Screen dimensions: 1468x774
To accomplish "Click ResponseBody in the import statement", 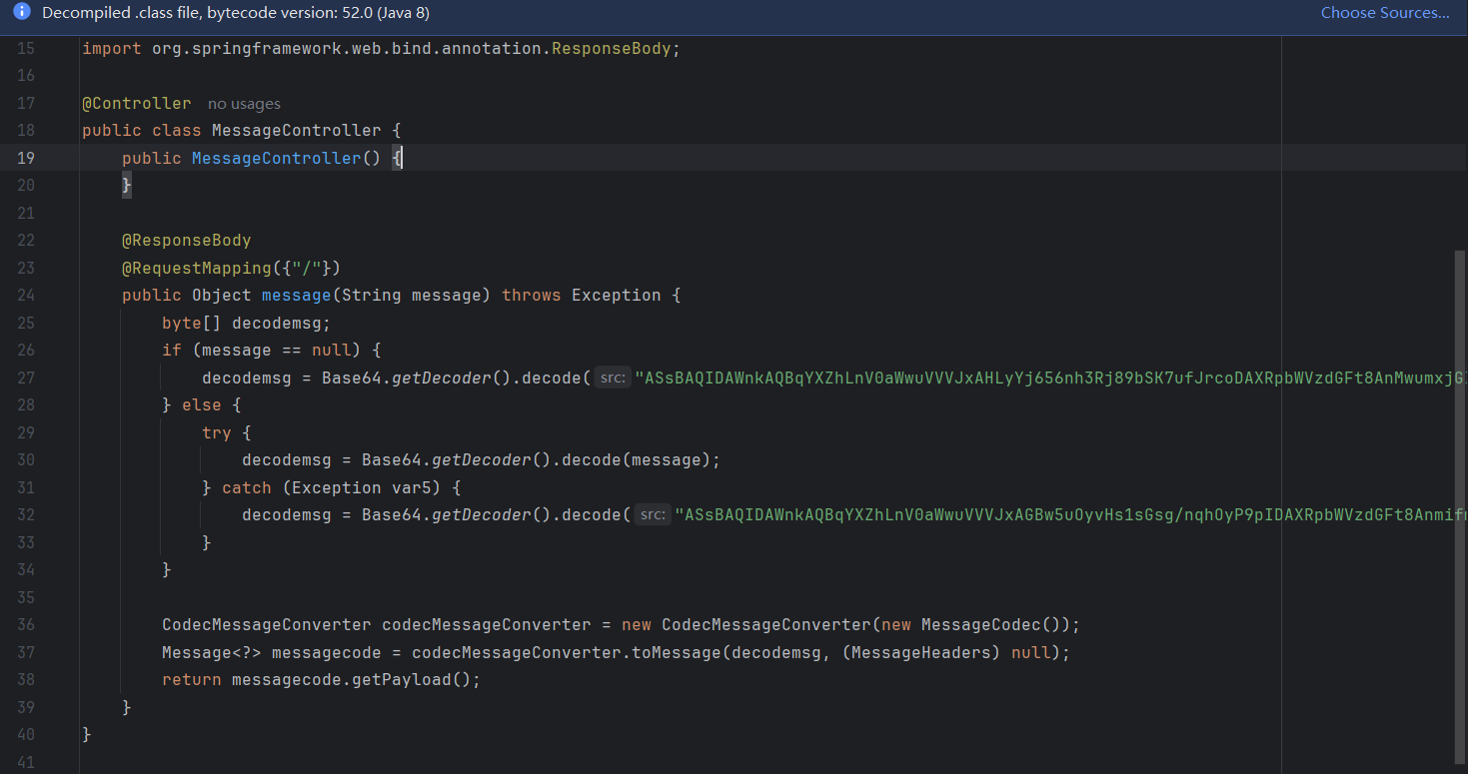I will tap(611, 48).
